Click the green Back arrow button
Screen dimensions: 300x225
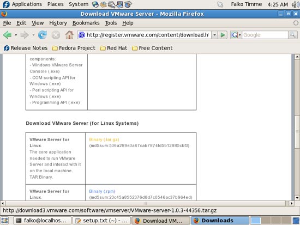point(7,35)
